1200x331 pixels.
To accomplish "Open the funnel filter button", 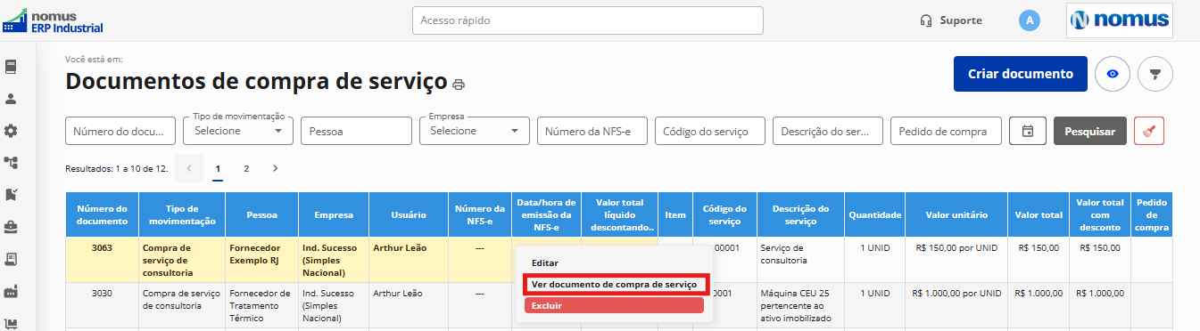I will [x=1155, y=74].
